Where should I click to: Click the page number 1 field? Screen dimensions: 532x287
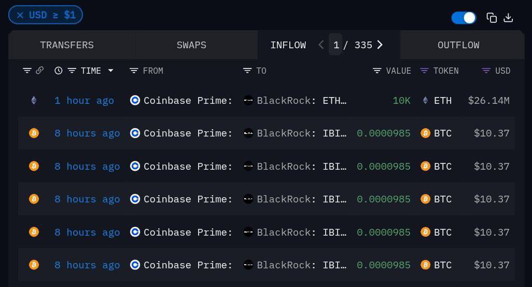tap(336, 45)
